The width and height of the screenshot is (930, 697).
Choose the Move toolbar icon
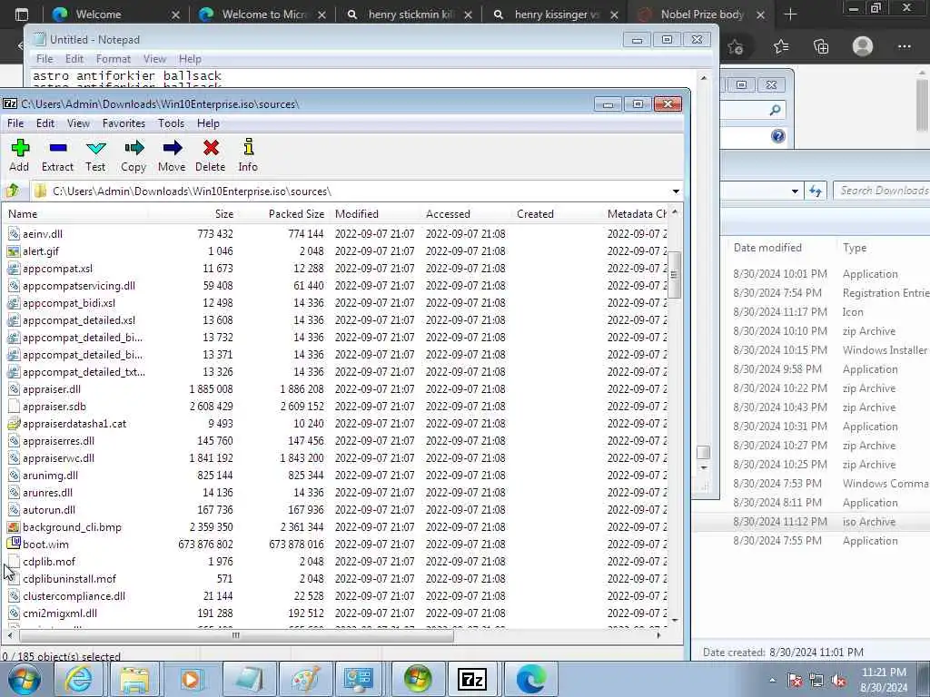(172, 155)
